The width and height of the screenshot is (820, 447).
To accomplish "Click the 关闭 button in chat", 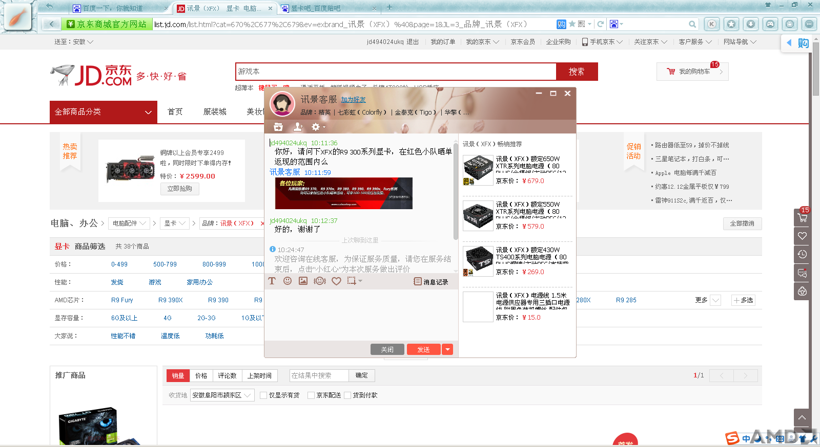I will click(x=387, y=349).
